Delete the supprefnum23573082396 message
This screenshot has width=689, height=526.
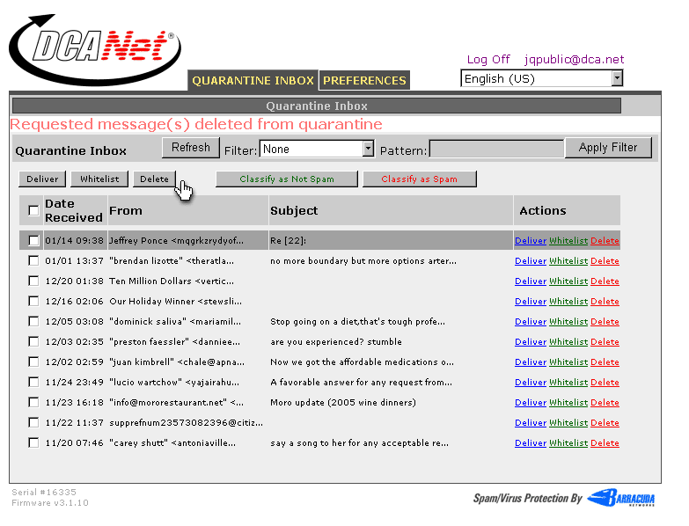pos(605,422)
